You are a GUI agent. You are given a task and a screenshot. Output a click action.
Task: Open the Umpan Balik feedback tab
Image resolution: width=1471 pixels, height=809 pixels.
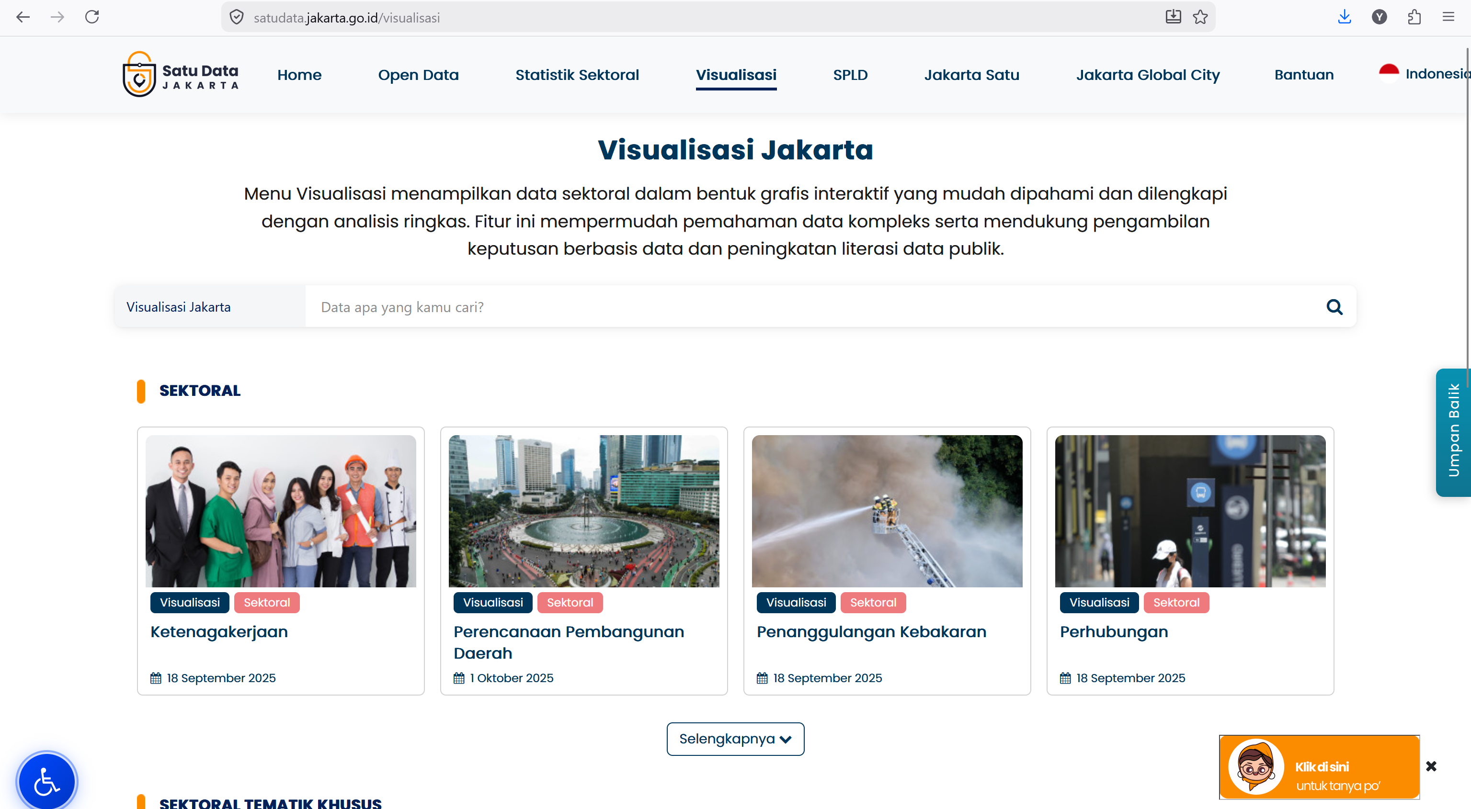tap(1453, 432)
